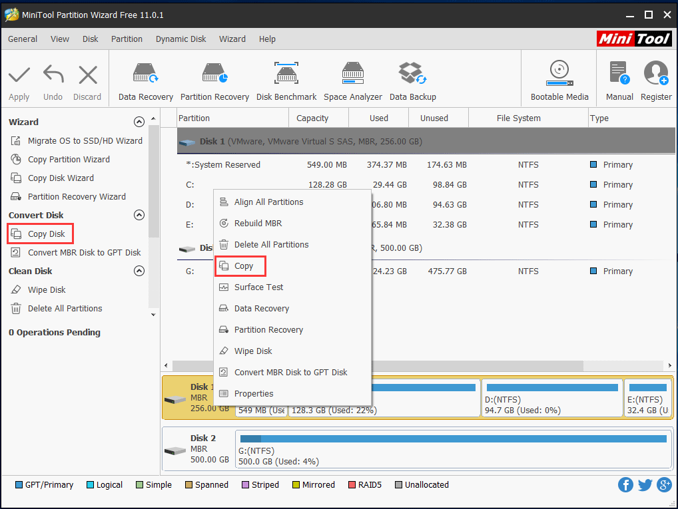
Task: Click the sidebar scroll-down arrow
Action: pos(153,315)
